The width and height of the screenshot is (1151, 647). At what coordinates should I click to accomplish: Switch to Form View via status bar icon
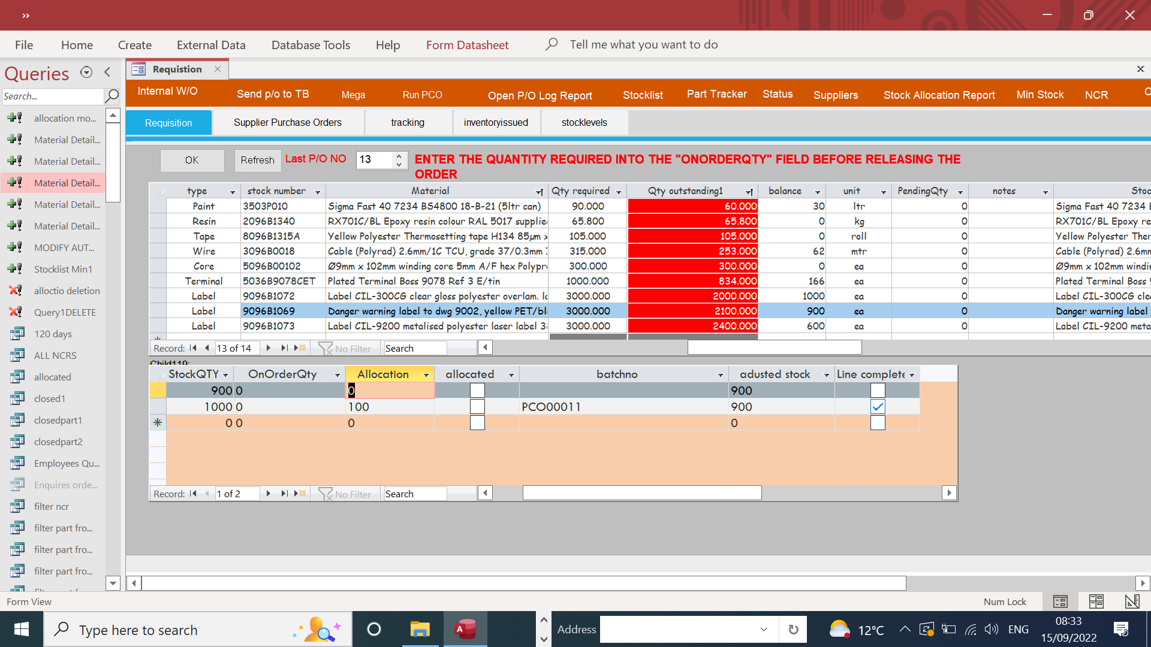1060,601
